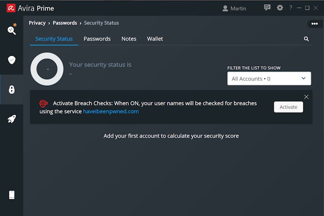
Task: Expand the All Accounts filter dropdown
Action: pyautogui.click(x=269, y=78)
